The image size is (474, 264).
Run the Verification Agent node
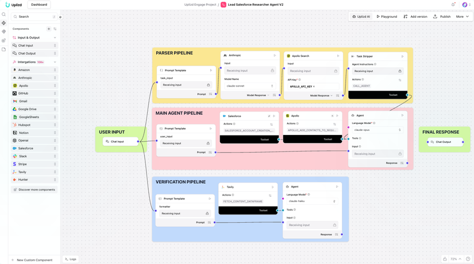tap(337, 187)
